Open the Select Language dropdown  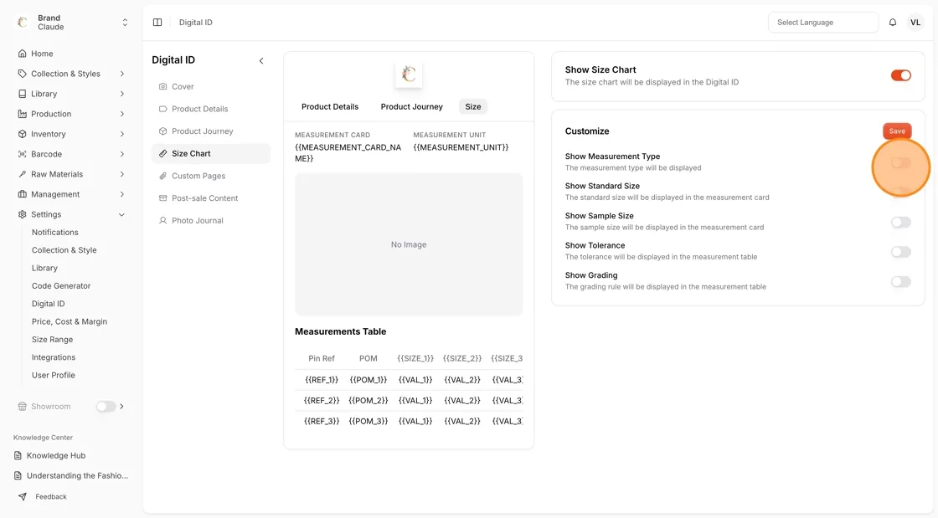click(823, 22)
